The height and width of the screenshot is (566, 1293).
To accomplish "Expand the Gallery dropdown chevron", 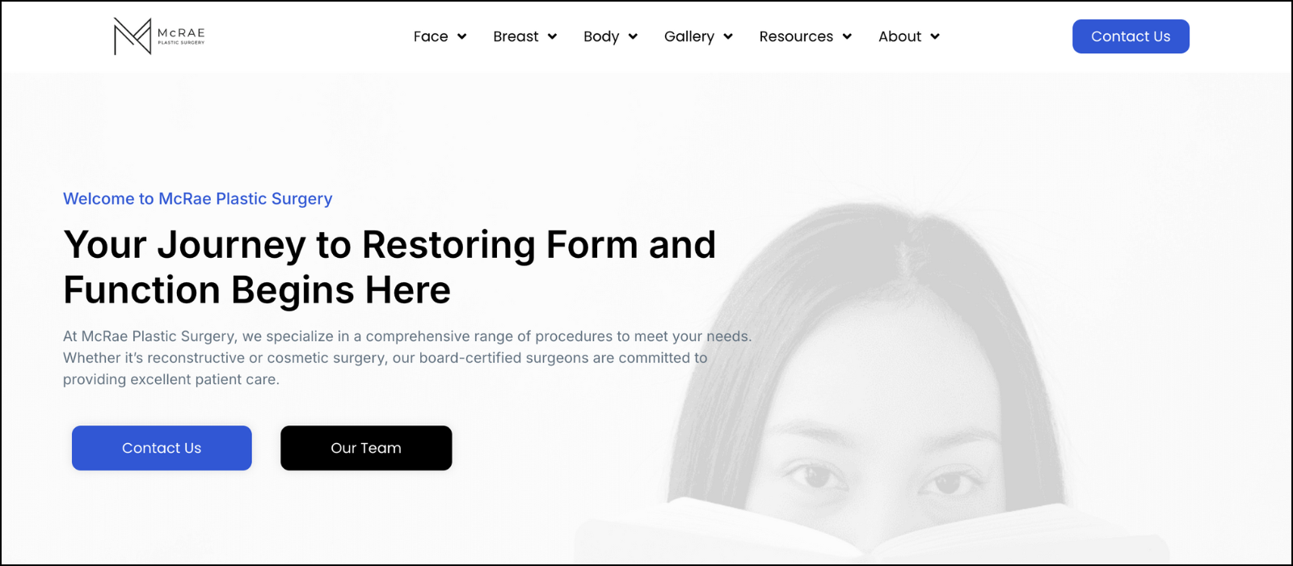I will 728,36.
